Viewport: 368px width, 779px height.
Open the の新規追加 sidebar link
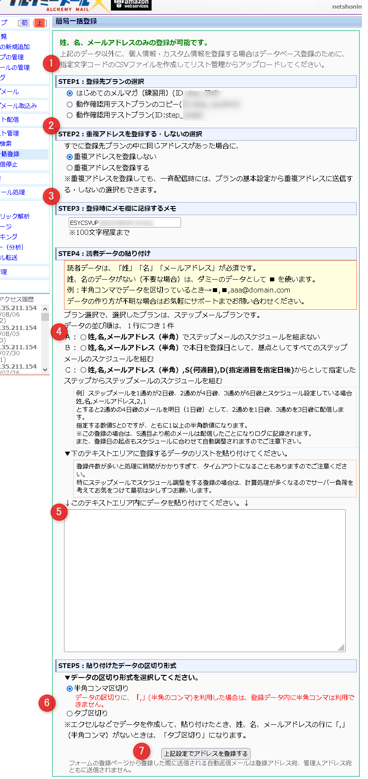pos(15,47)
